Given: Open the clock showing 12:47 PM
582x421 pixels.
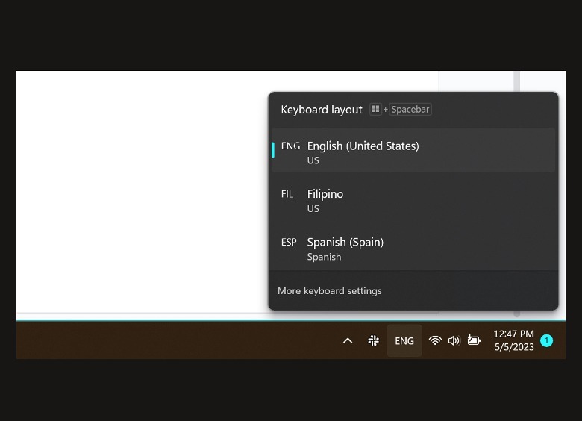Looking at the screenshot, I should (513, 340).
